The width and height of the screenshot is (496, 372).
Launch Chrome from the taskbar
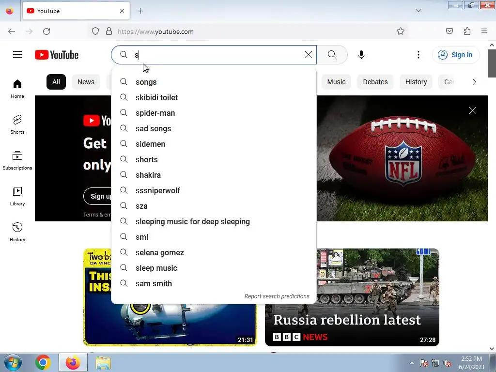43,363
